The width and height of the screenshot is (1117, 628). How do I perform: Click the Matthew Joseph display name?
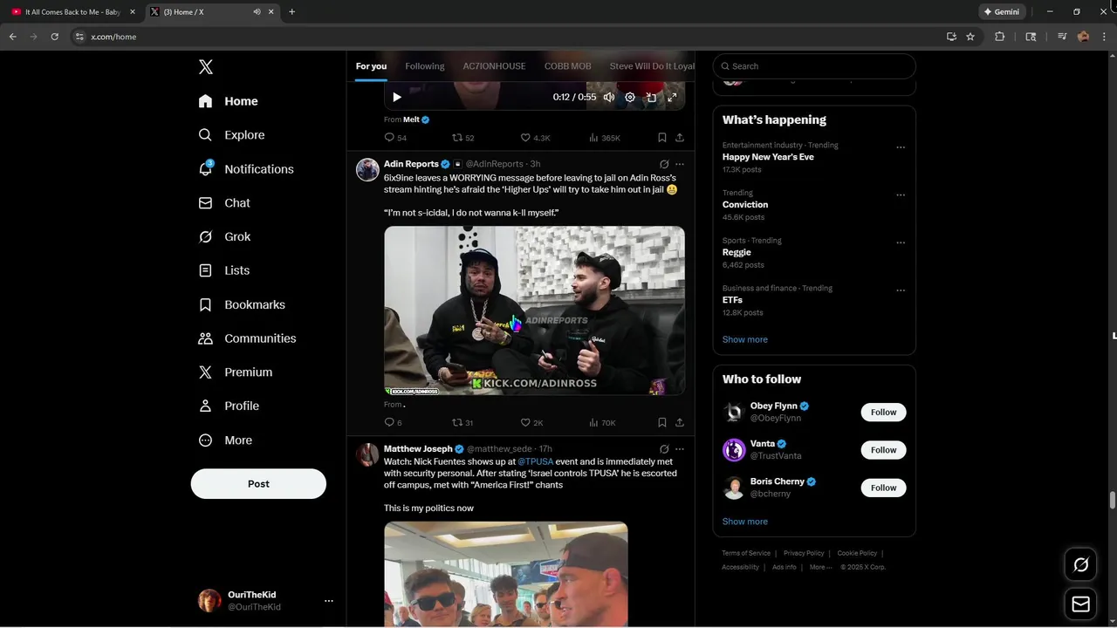pos(418,448)
